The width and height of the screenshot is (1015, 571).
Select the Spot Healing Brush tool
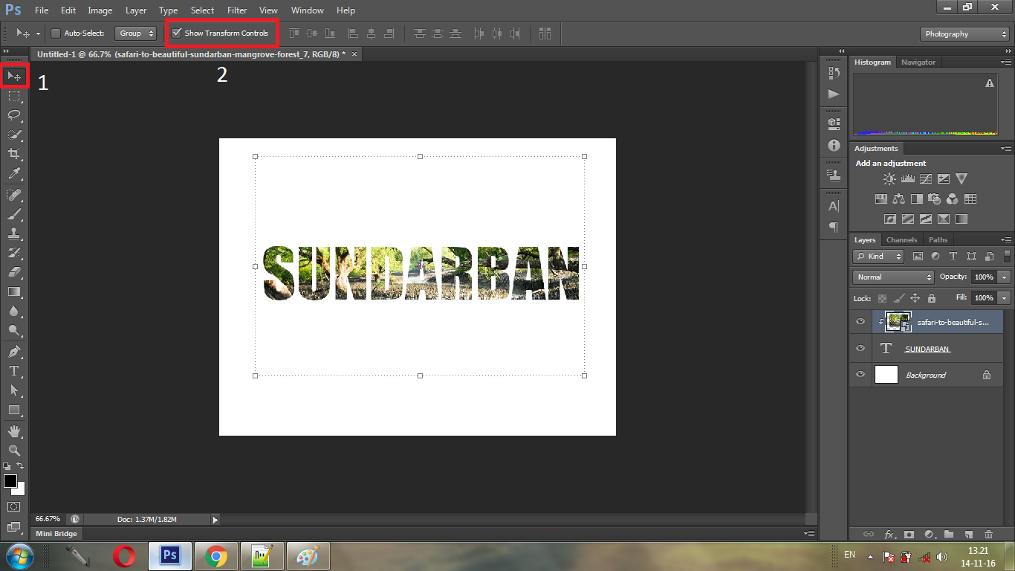point(14,195)
